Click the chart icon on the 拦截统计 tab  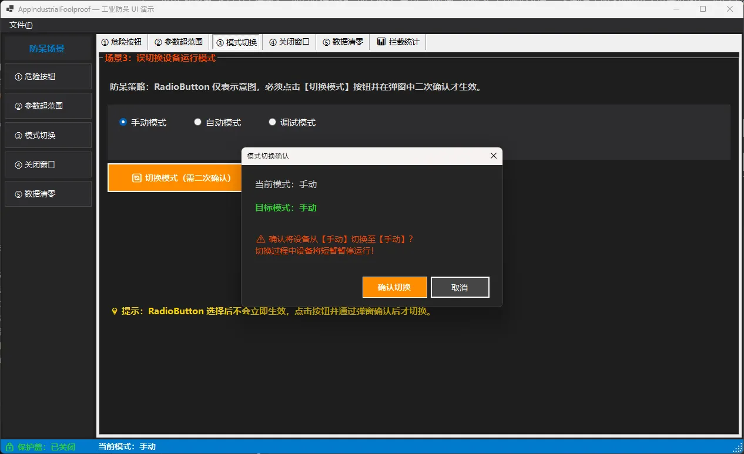pyautogui.click(x=381, y=42)
